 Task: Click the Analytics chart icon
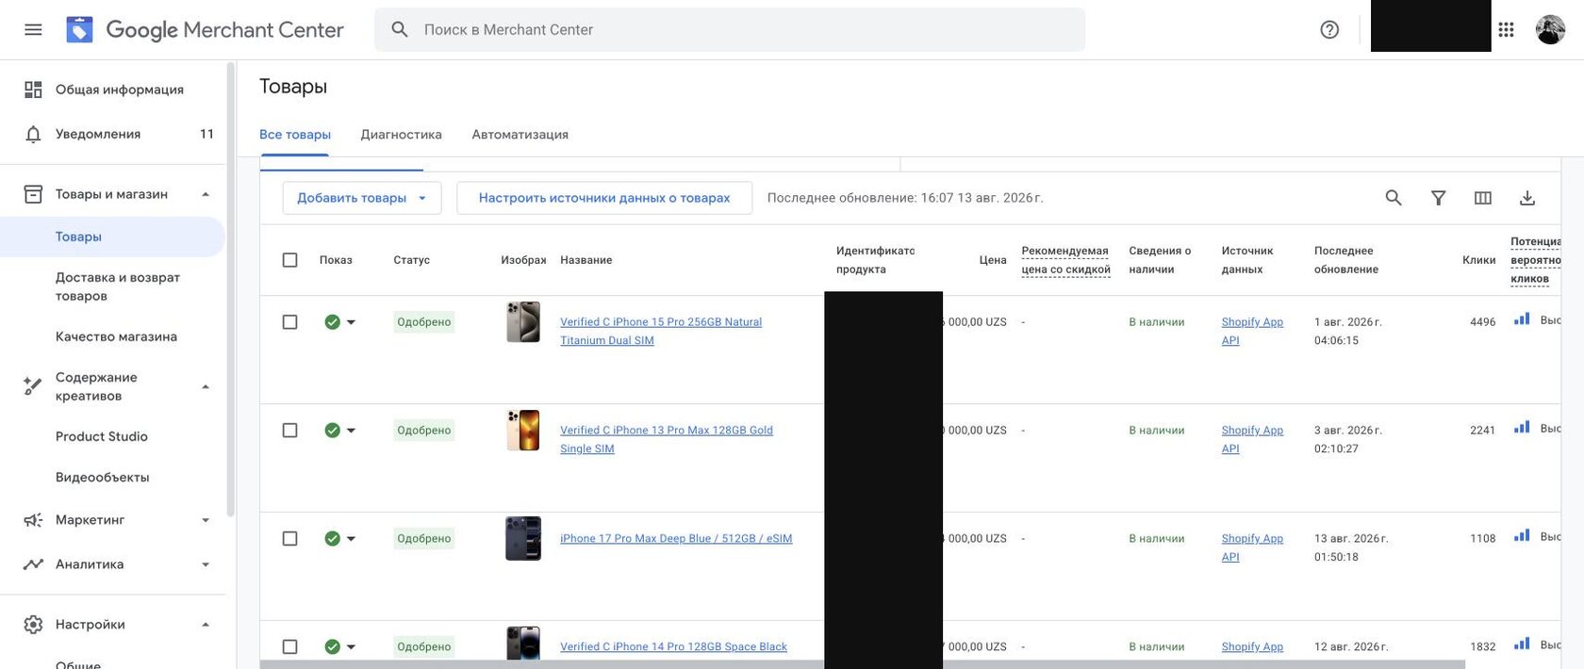pyautogui.click(x=33, y=564)
